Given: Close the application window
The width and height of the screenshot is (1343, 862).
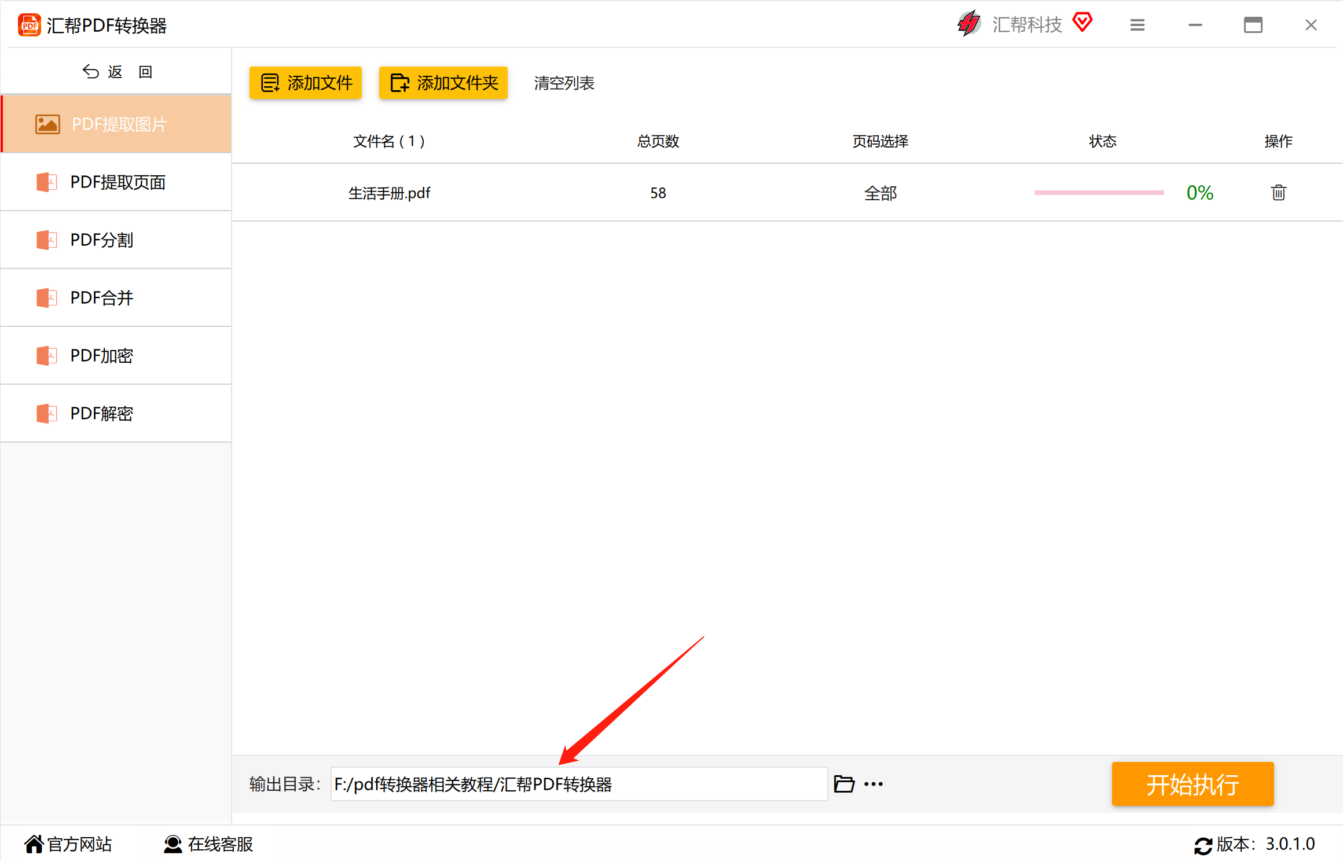Looking at the screenshot, I should tap(1311, 25).
